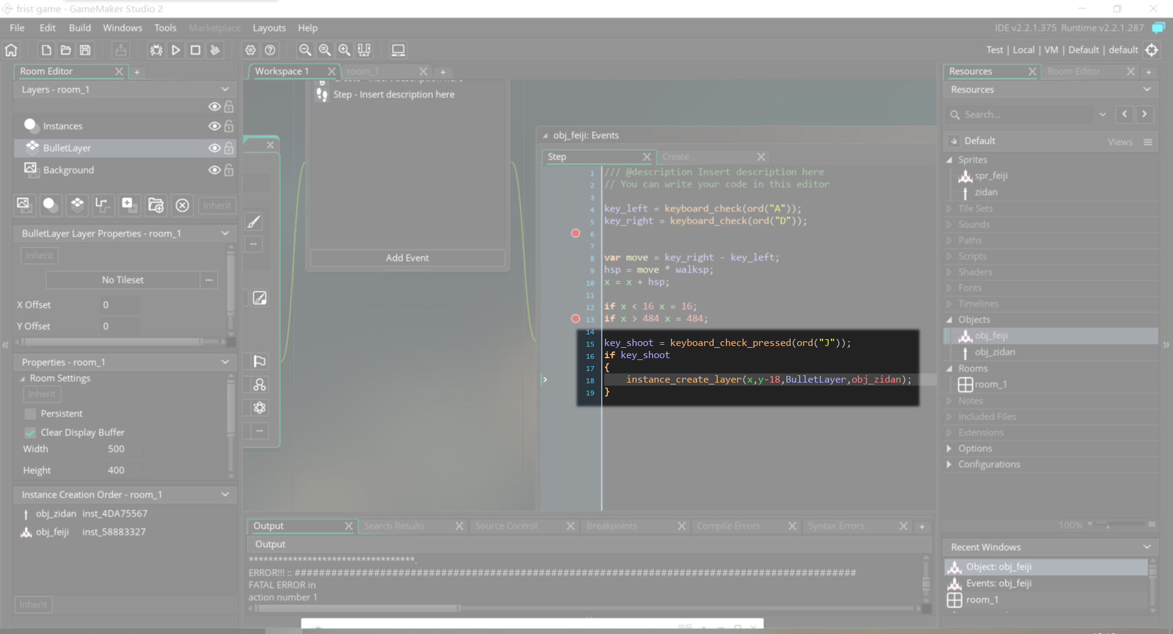Click the Save project floppy icon
The width and height of the screenshot is (1173, 634).
(86, 50)
